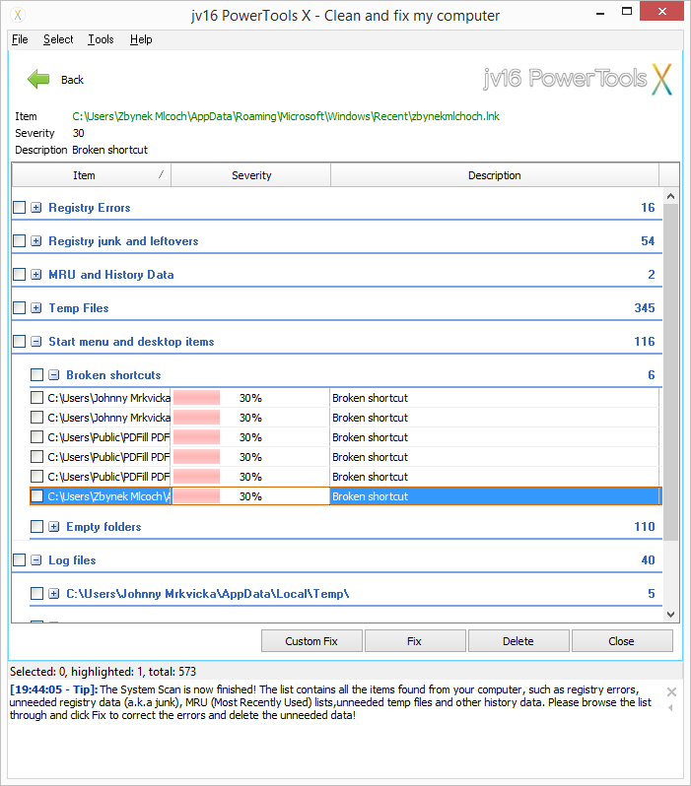Click the Close button

(622, 641)
